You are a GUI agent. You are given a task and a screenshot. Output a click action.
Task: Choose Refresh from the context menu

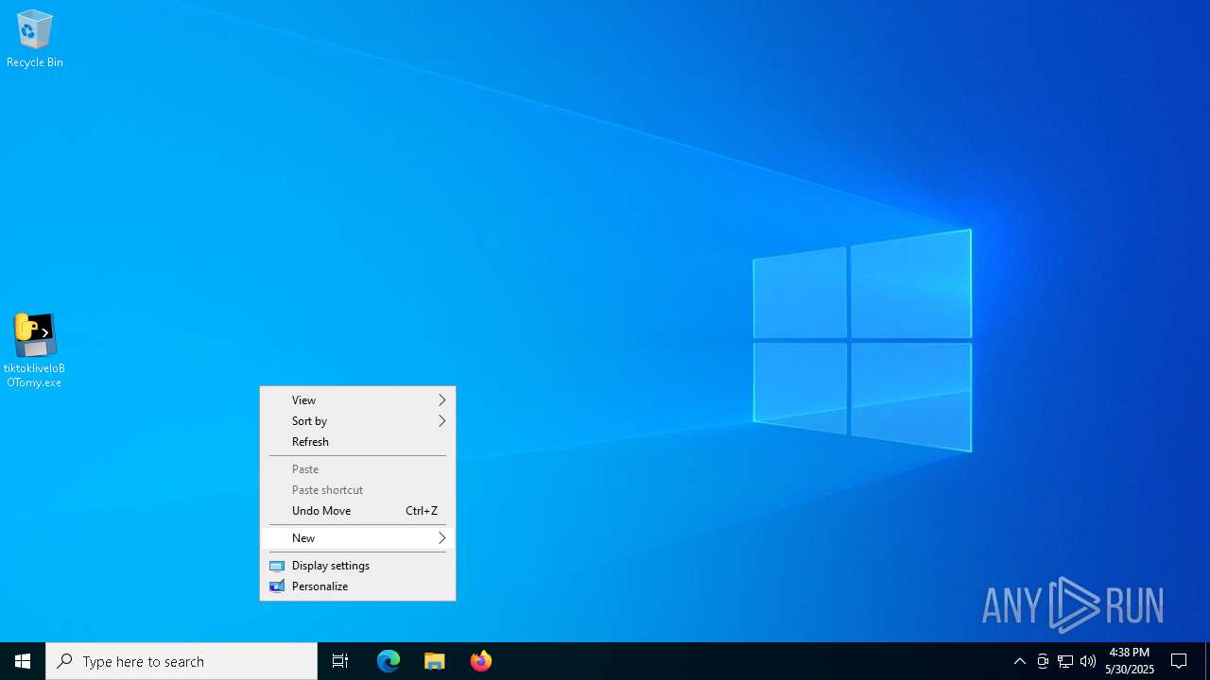(357, 442)
